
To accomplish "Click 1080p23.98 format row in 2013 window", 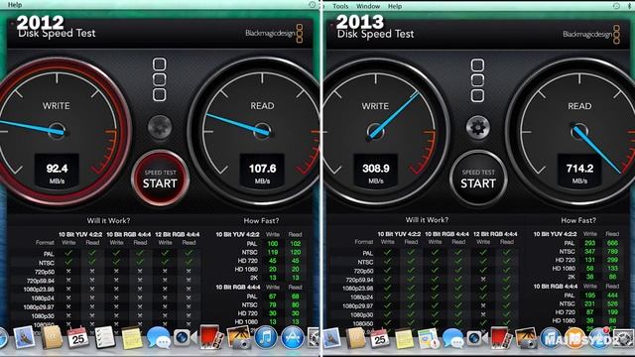I will click(x=426, y=289).
